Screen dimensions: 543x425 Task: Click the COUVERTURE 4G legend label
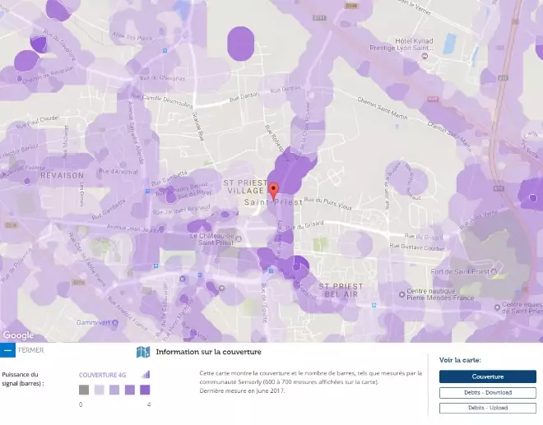[103, 375]
